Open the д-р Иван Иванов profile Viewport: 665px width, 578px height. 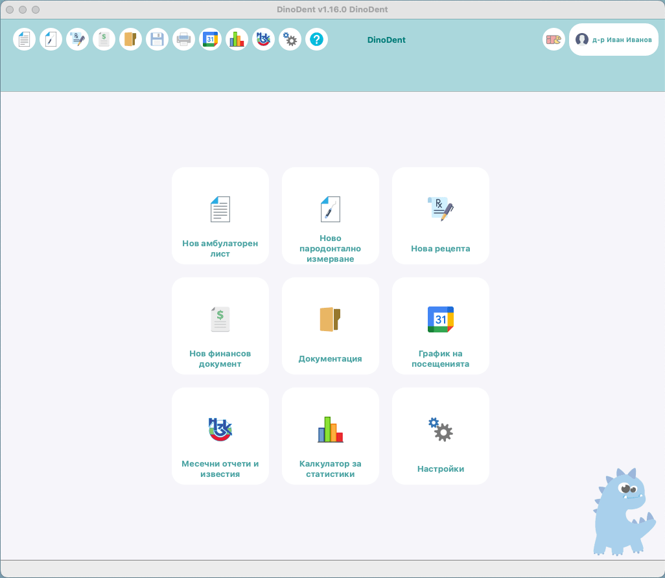point(613,40)
